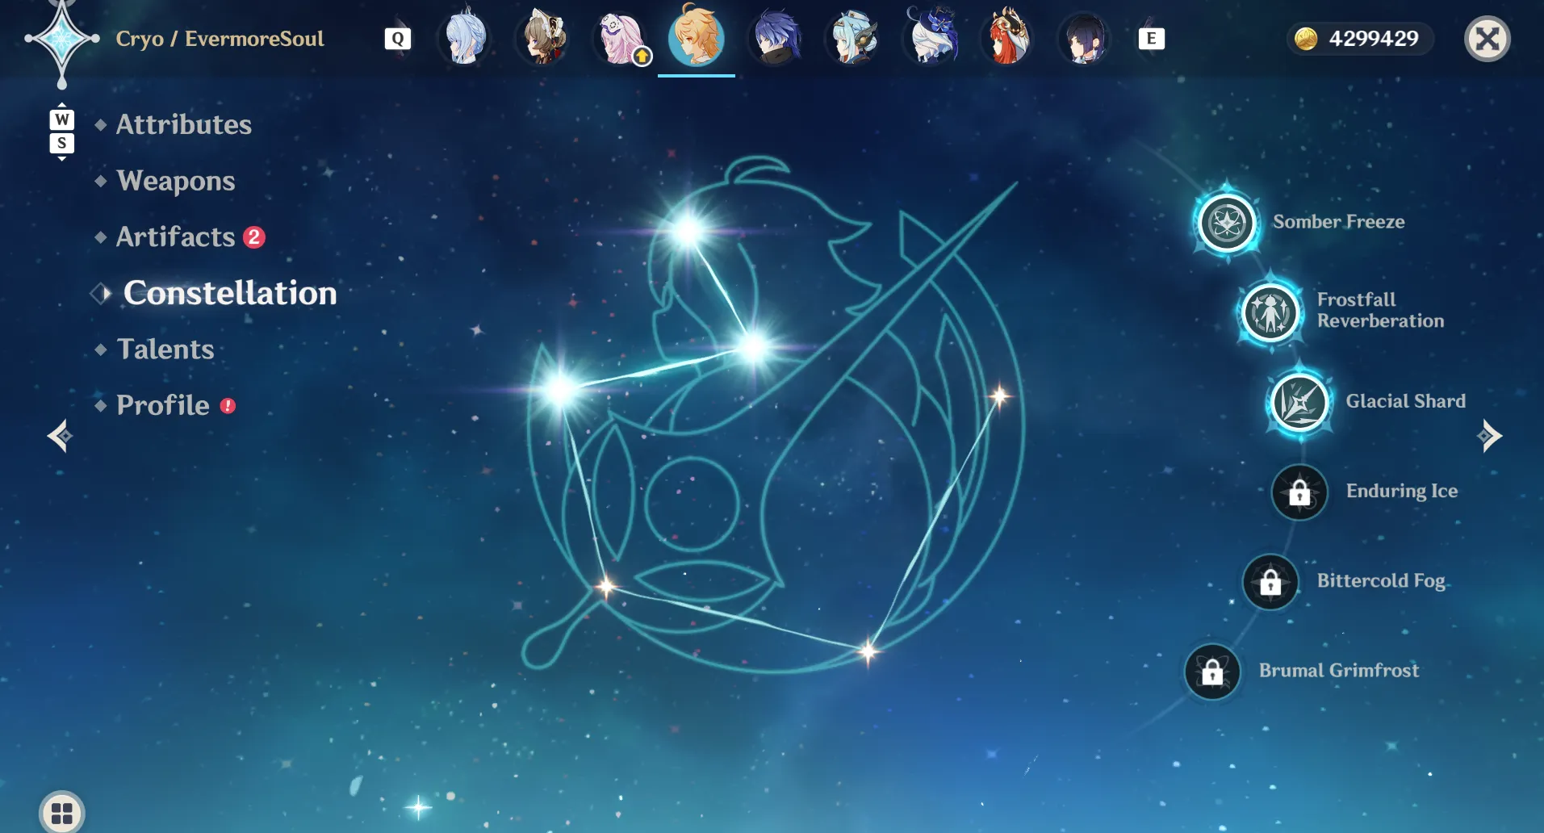Click the Glacial Shard constellation icon
Image resolution: width=1544 pixels, height=833 pixels.
click(1299, 402)
